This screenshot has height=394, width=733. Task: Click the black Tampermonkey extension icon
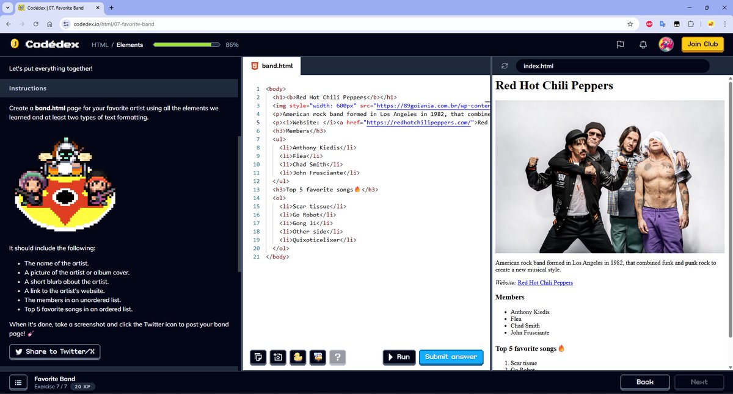click(x=677, y=24)
